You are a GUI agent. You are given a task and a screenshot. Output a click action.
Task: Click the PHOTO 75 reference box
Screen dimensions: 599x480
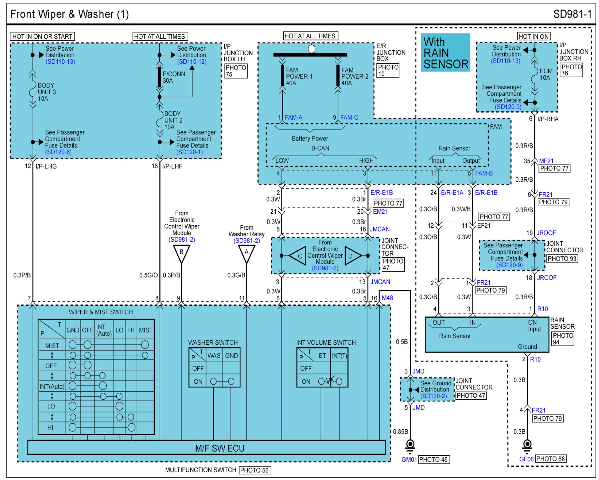236,71
